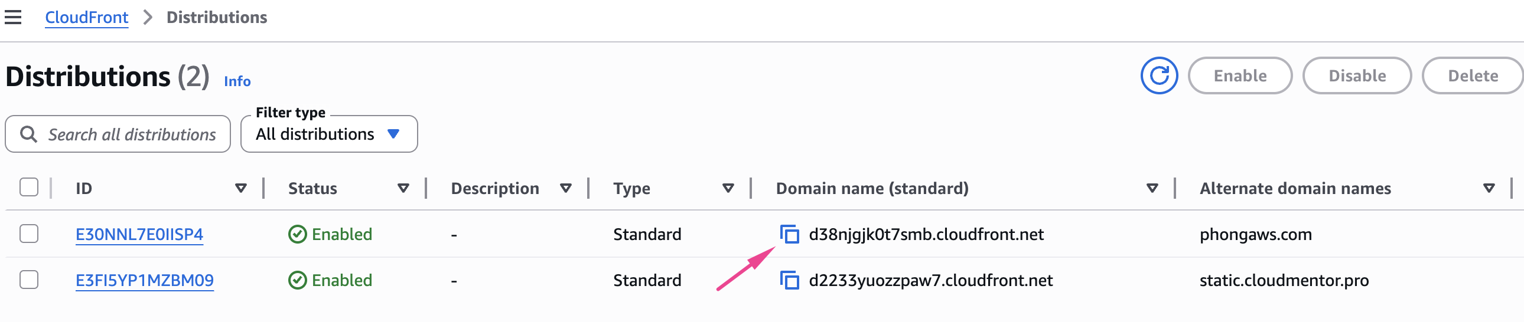Sort by Alternate domain names arrow

click(1489, 189)
